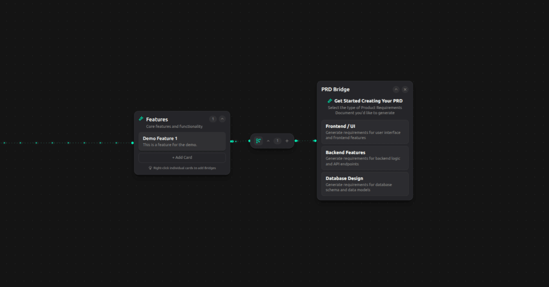Click the 'PRD Bridge' panel title
Image resolution: width=549 pixels, height=287 pixels.
click(335, 89)
